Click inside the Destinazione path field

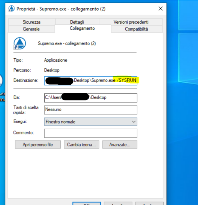coord(90,81)
